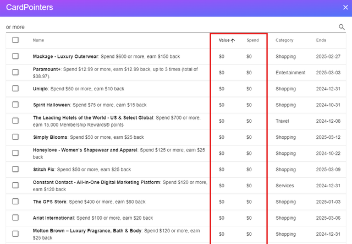The height and width of the screenshot is (244, 352).
Task: Click the Ariat International offer text
Action: [93, 218]
